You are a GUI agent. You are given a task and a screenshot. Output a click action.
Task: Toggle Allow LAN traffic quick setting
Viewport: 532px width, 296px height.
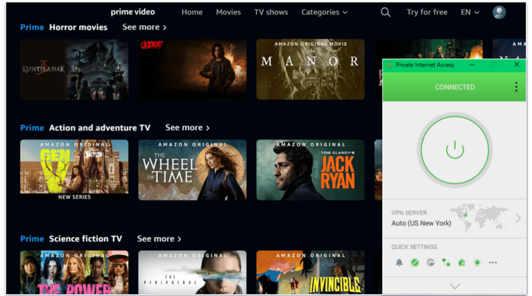pyautogui.click(x=446, y=263)
